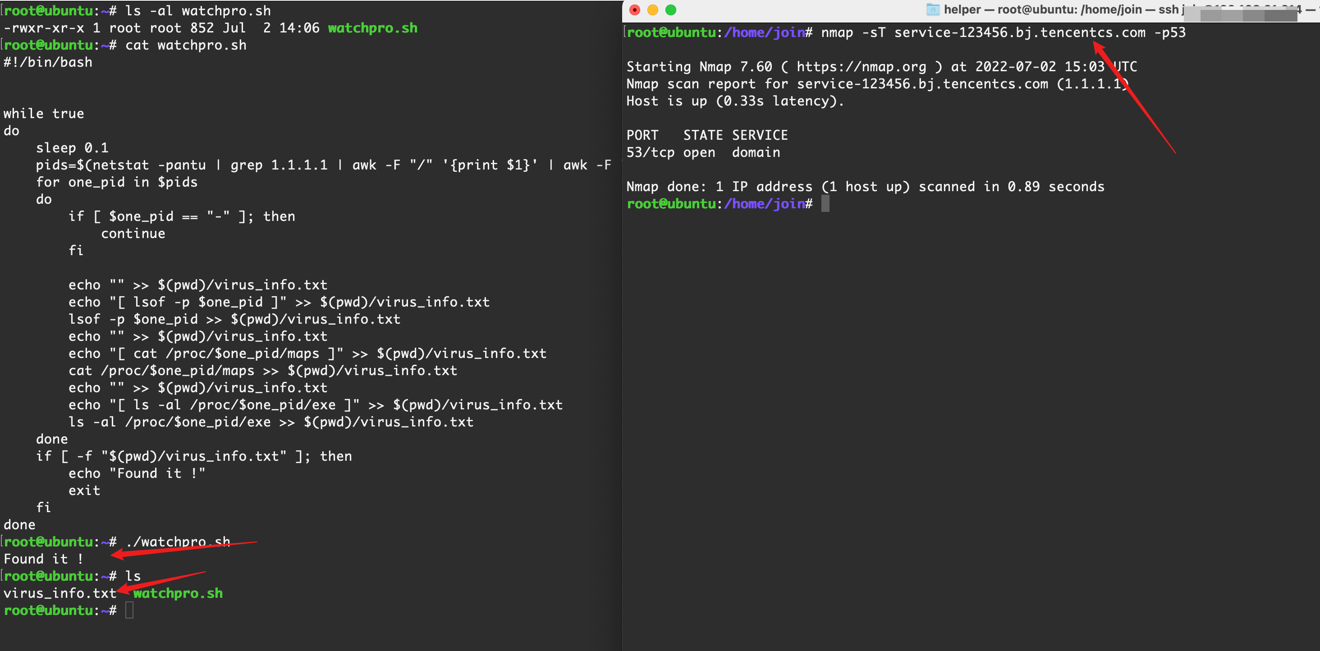Open the https://nmap.org link
The image size is (1320, 651).
click(x=861, y=67)
